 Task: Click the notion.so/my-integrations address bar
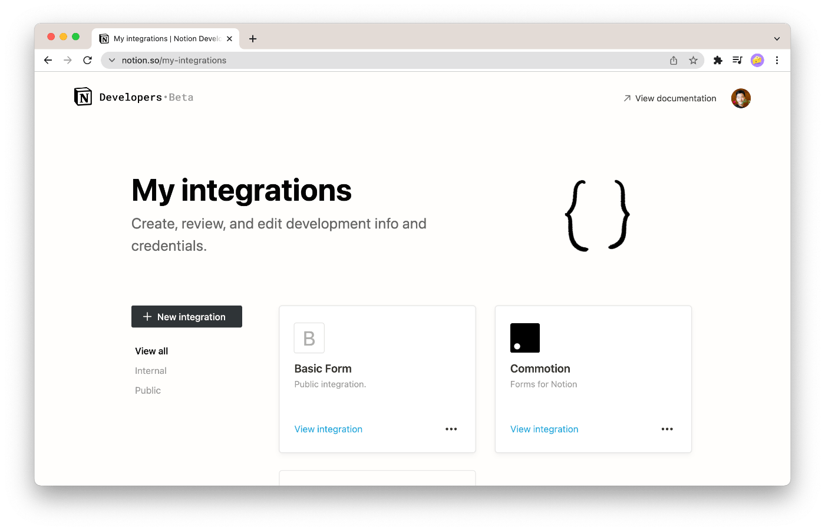tap(402, 60)
